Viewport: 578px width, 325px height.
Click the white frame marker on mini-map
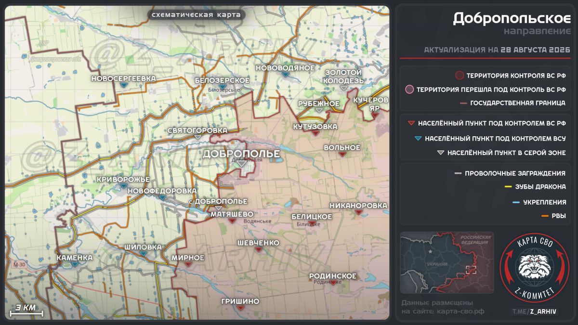coord(471,269)
